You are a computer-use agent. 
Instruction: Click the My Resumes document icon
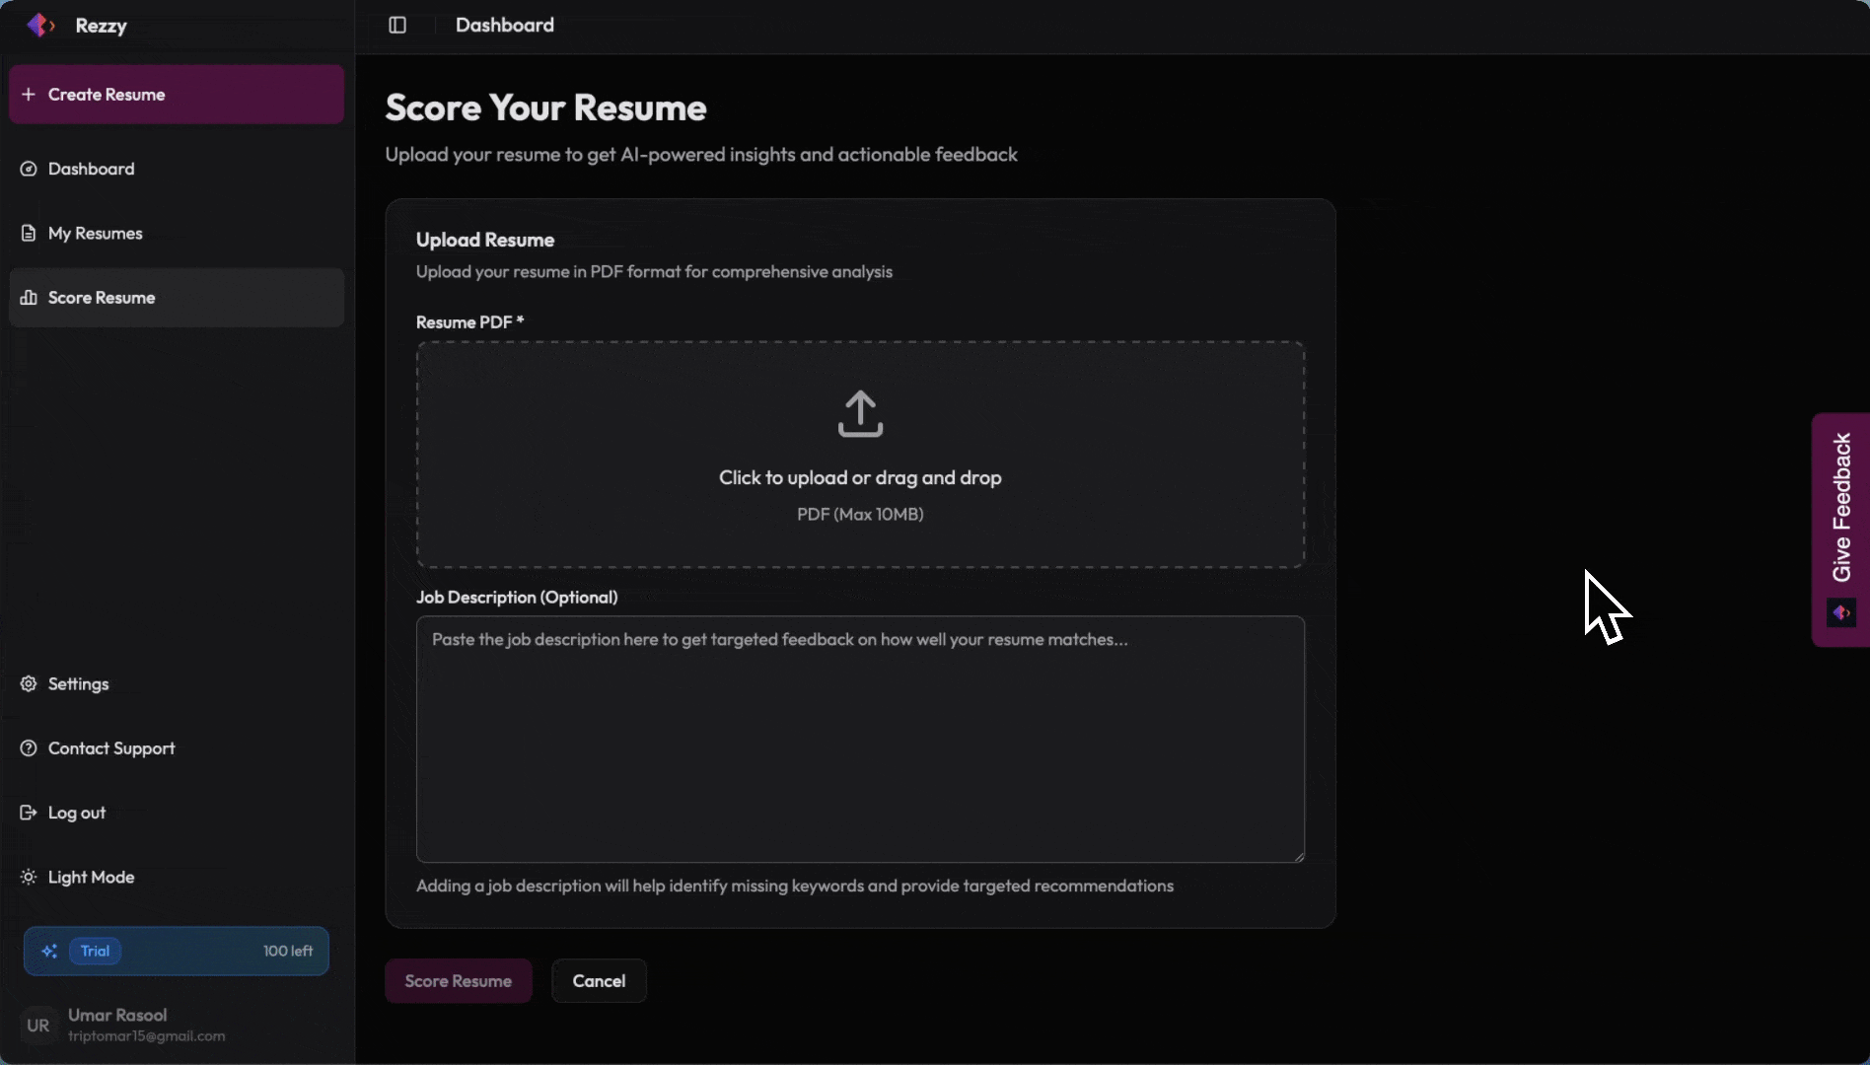click(27, 232)
